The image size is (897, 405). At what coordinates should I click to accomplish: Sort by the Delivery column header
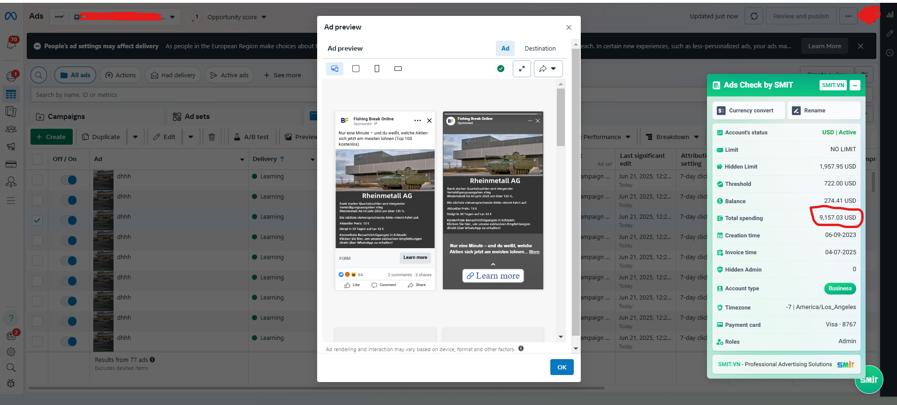point(268,159)
